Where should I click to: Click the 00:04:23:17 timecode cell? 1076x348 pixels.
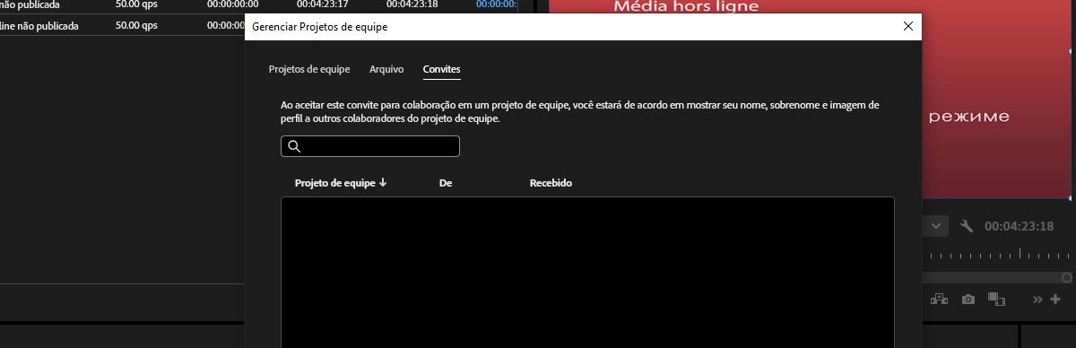[322, 4]
